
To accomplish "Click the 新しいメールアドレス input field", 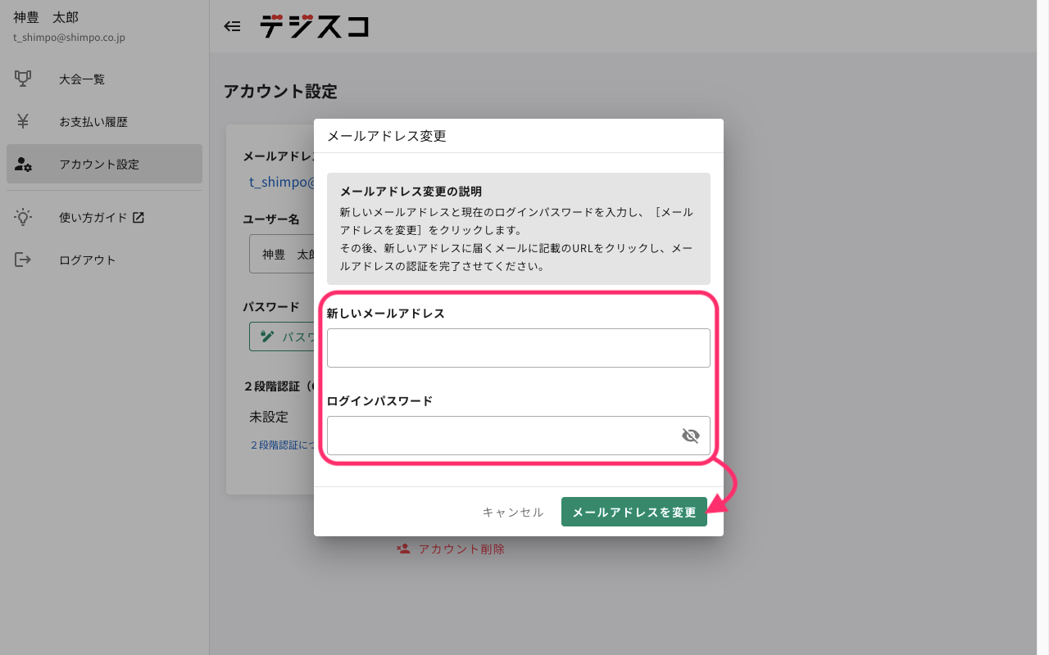I will [518, 347].
